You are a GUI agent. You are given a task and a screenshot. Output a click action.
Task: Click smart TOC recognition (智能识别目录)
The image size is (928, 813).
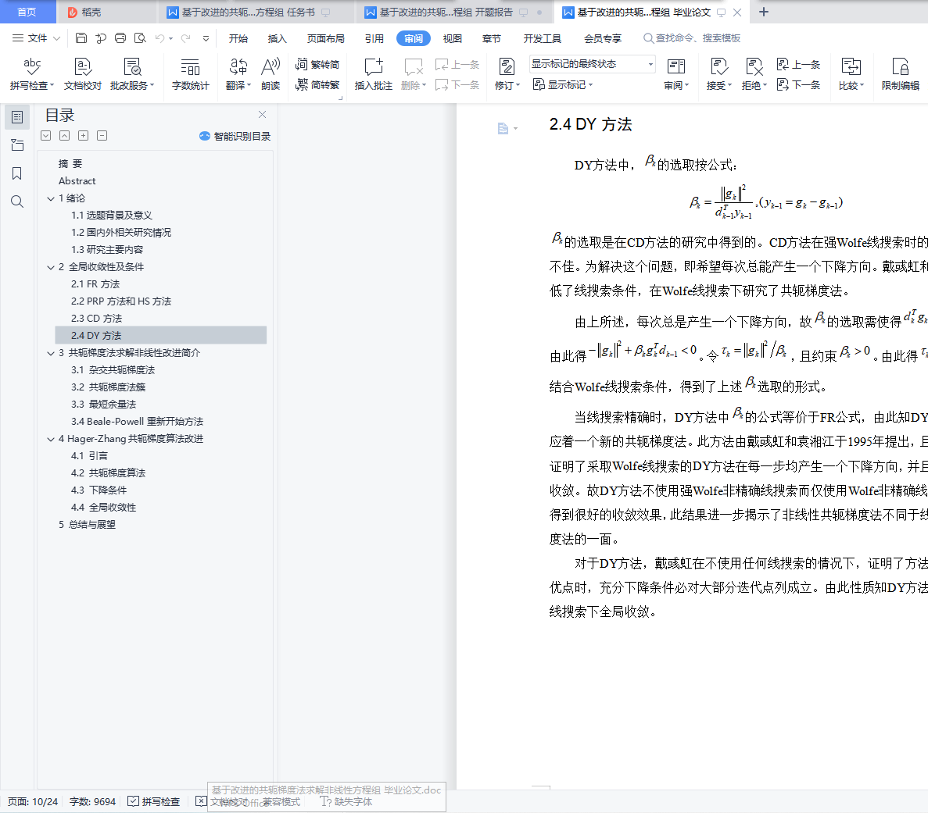pos(235,137)
